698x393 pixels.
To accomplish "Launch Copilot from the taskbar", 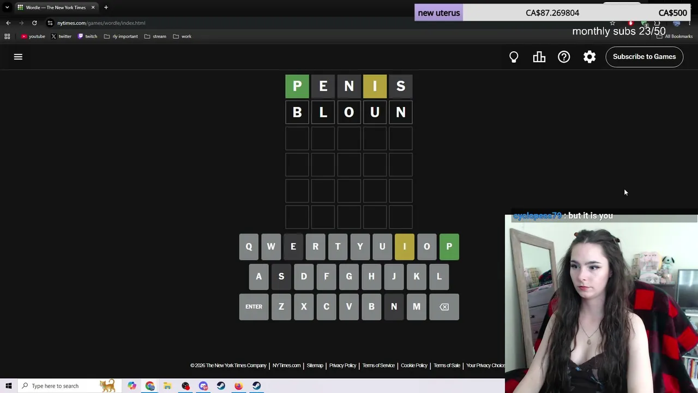I will pos(132,386).
